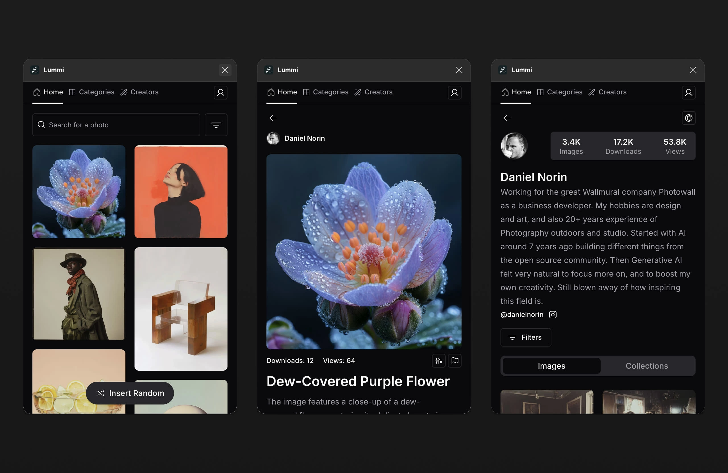The width and height of the screenshot is (728, 473).
Task: Switch to Creators tab in left panel
Action: [x=139, y=92]
